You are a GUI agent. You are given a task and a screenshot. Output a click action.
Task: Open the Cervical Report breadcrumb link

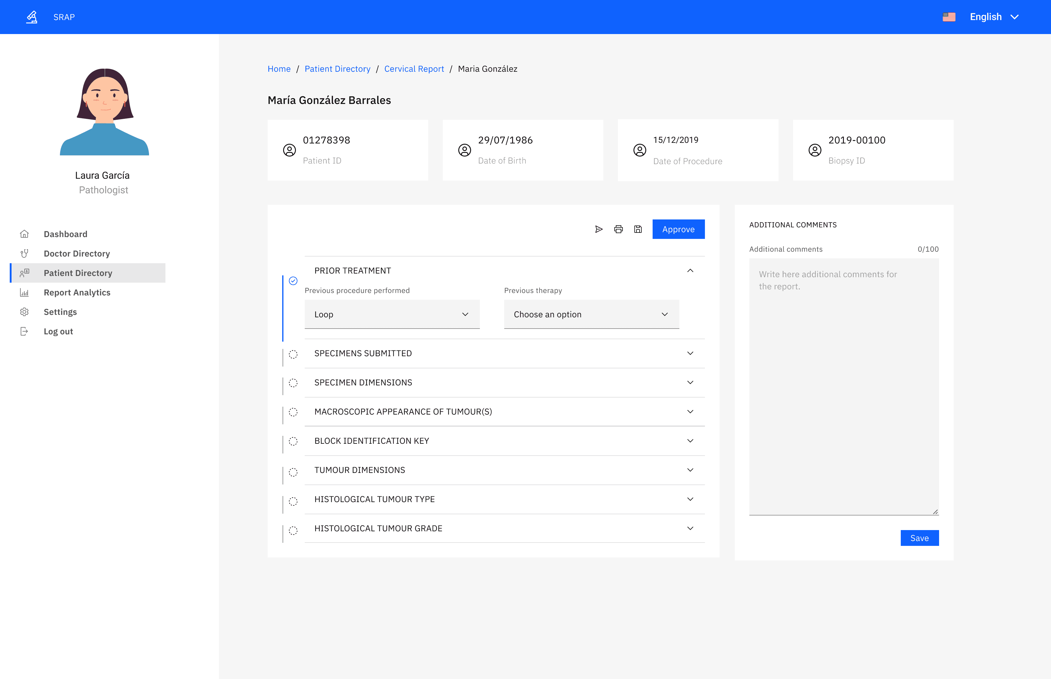pyautogui.click(x=414, y=69)
